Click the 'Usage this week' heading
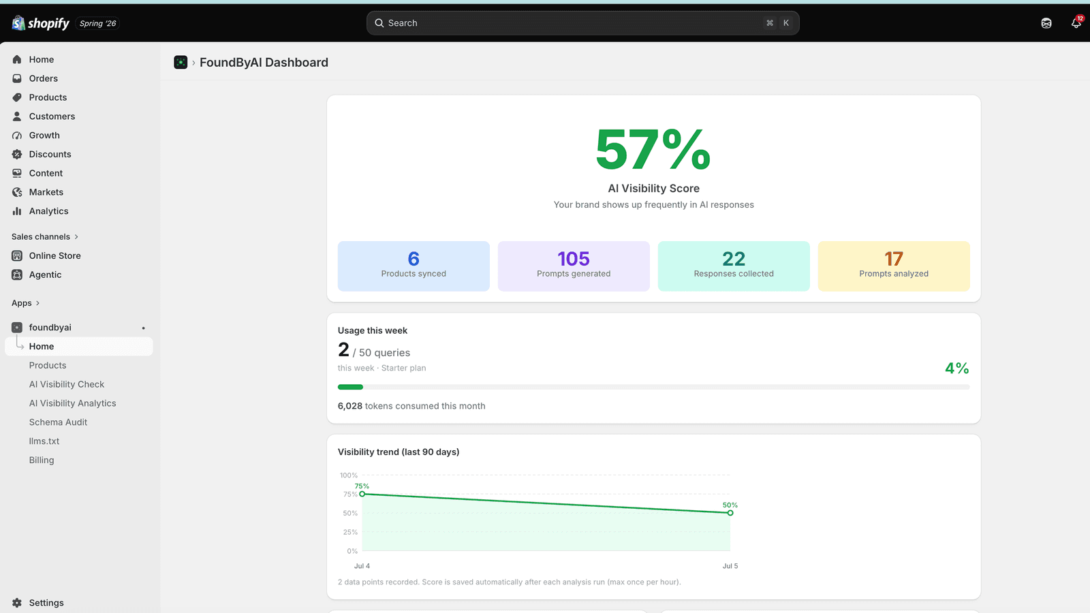Viewport: 1090px width, 613px height. click(x=373, y=330)
